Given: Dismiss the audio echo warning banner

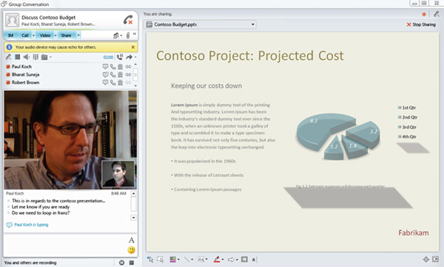Looking at the screenshot, I should (133, 47).
